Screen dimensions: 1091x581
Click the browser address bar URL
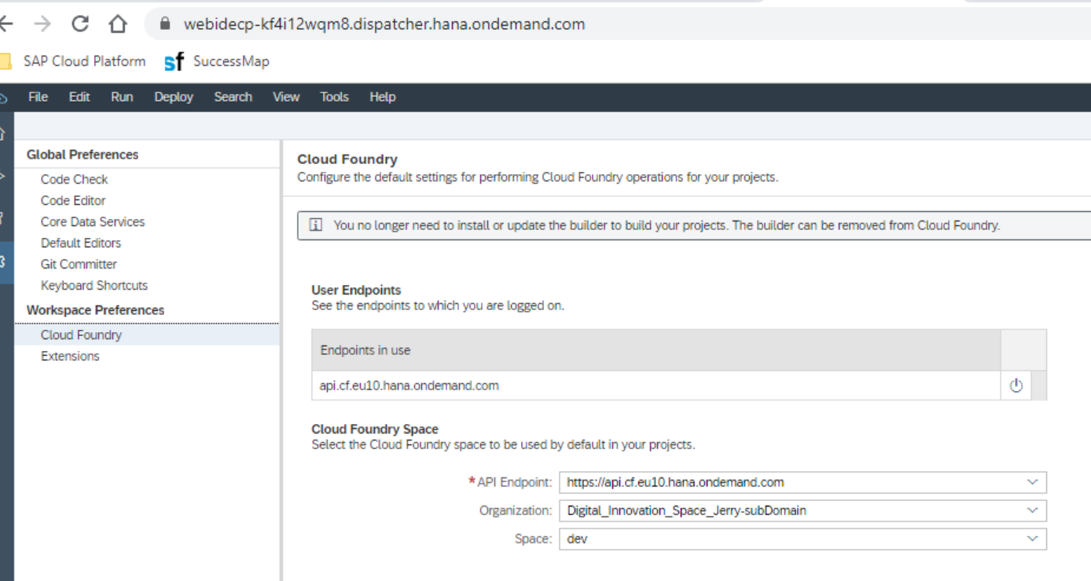point(384,24)
